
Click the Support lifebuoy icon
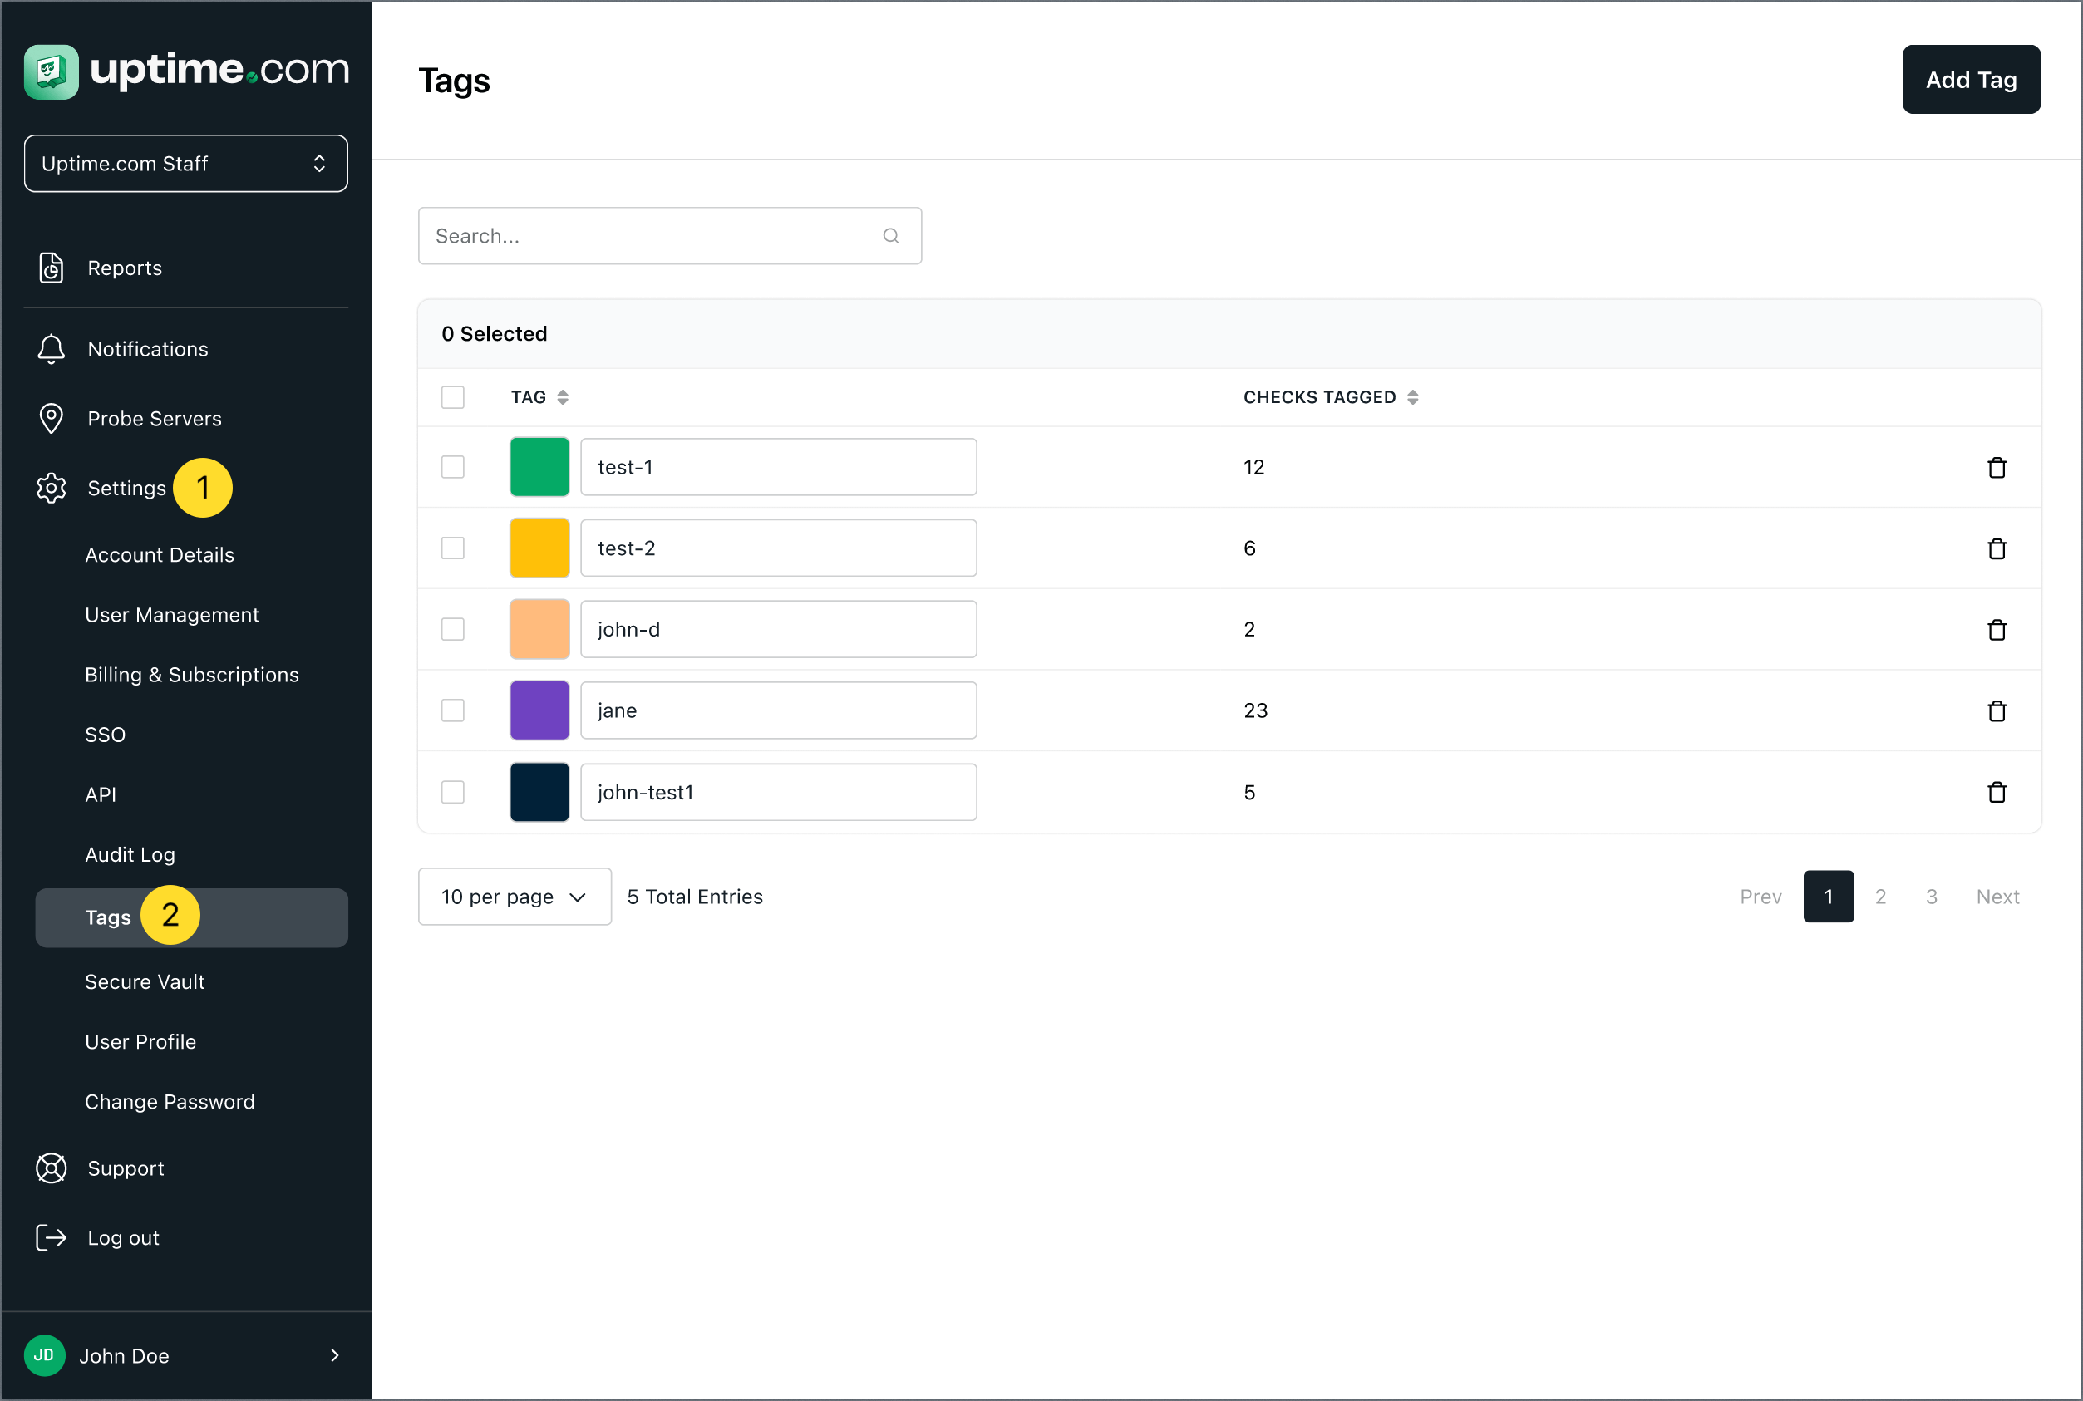51,1167
